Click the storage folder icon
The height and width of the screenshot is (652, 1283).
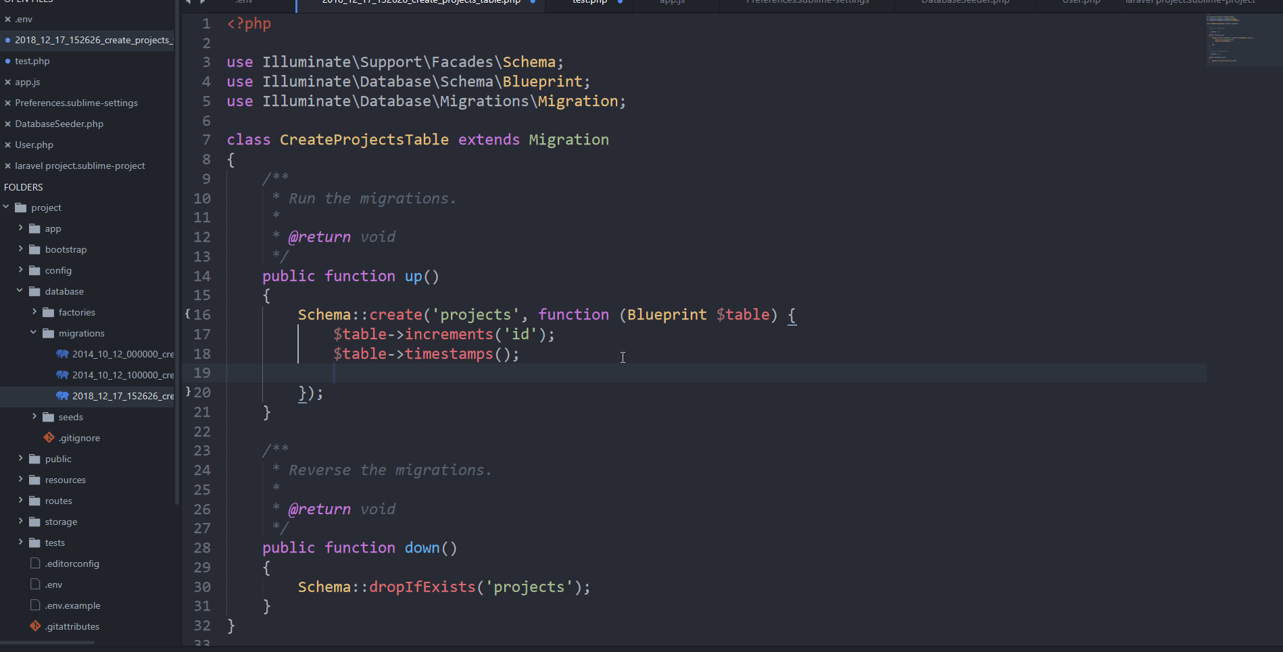click(x=35, y=522)
